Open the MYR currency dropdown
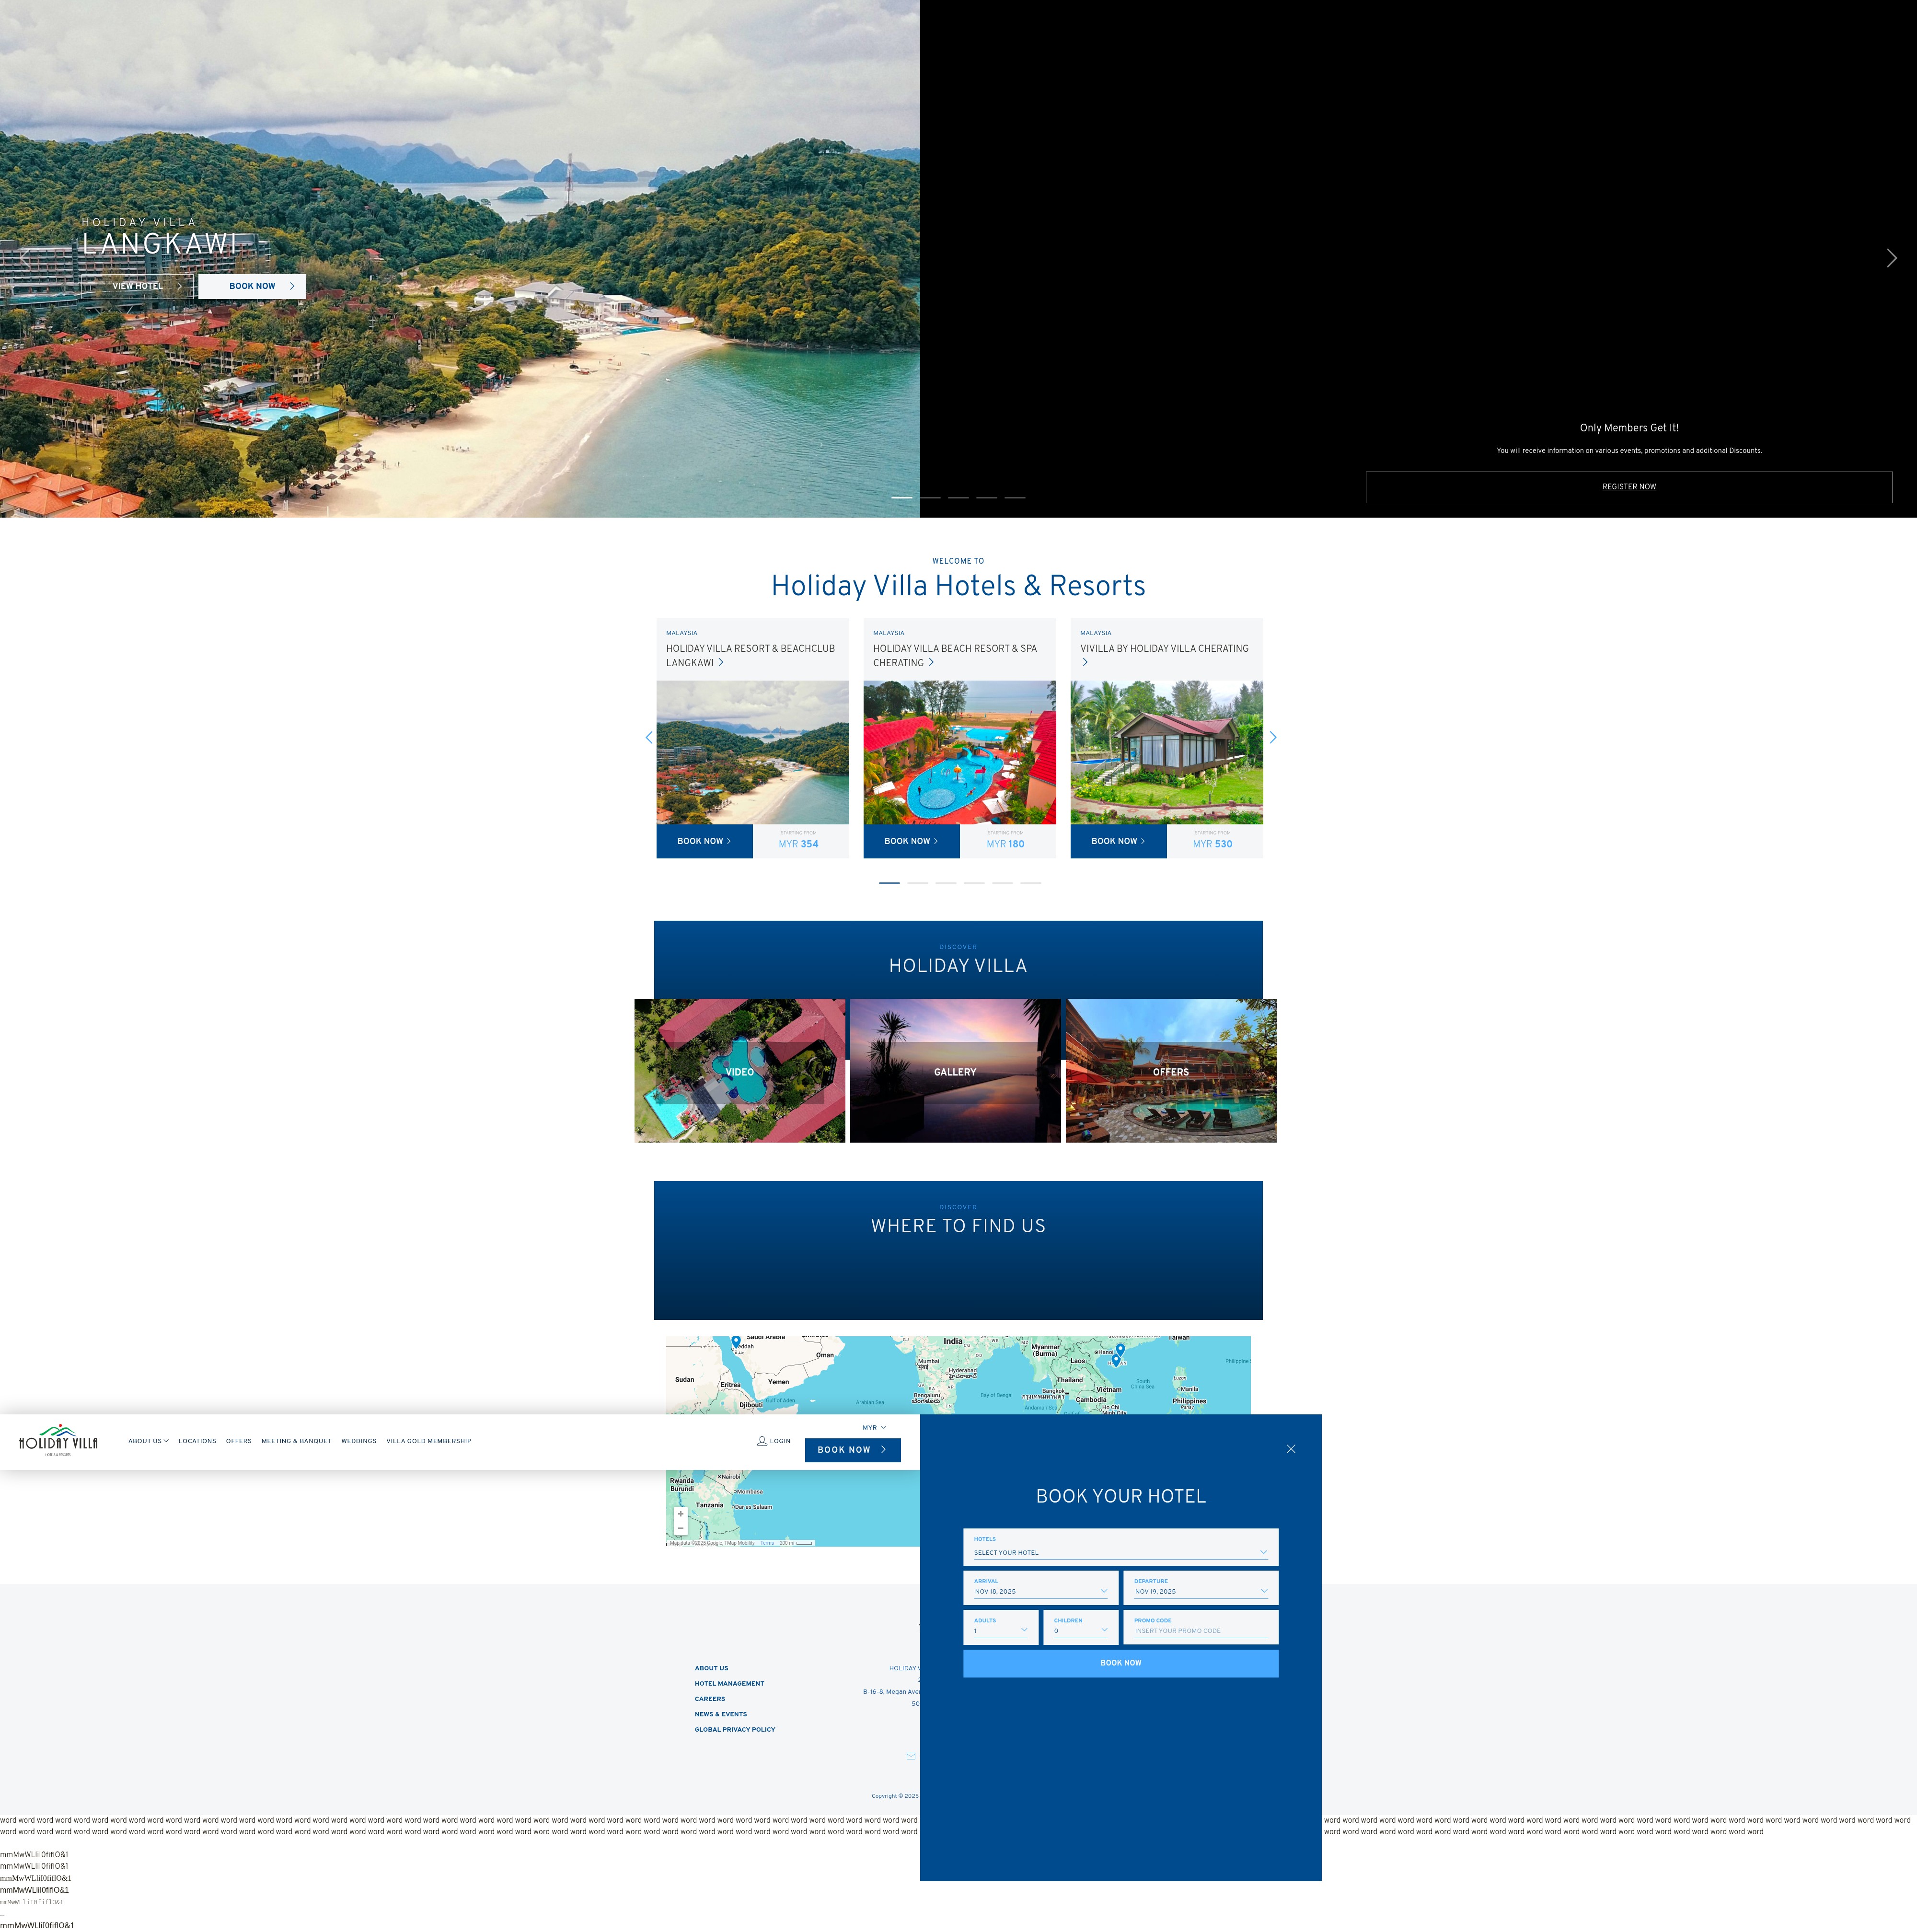Viewport: 1917px width, 1932px height. (x=874, y=1427)
